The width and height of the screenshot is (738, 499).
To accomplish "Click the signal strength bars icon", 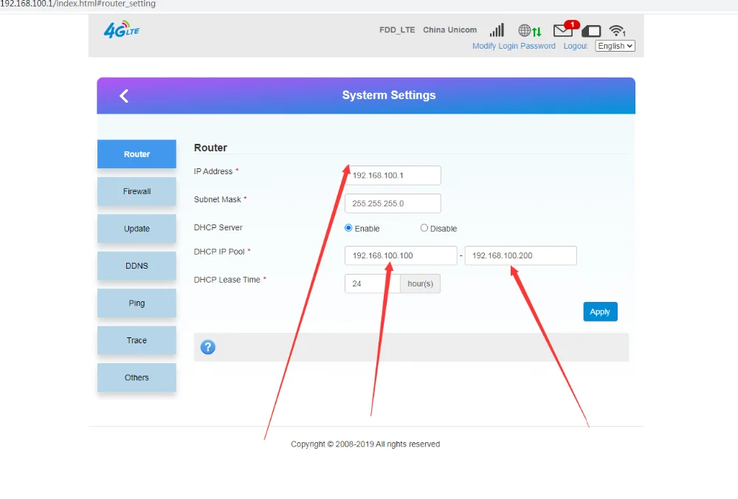I will [497, 30].
